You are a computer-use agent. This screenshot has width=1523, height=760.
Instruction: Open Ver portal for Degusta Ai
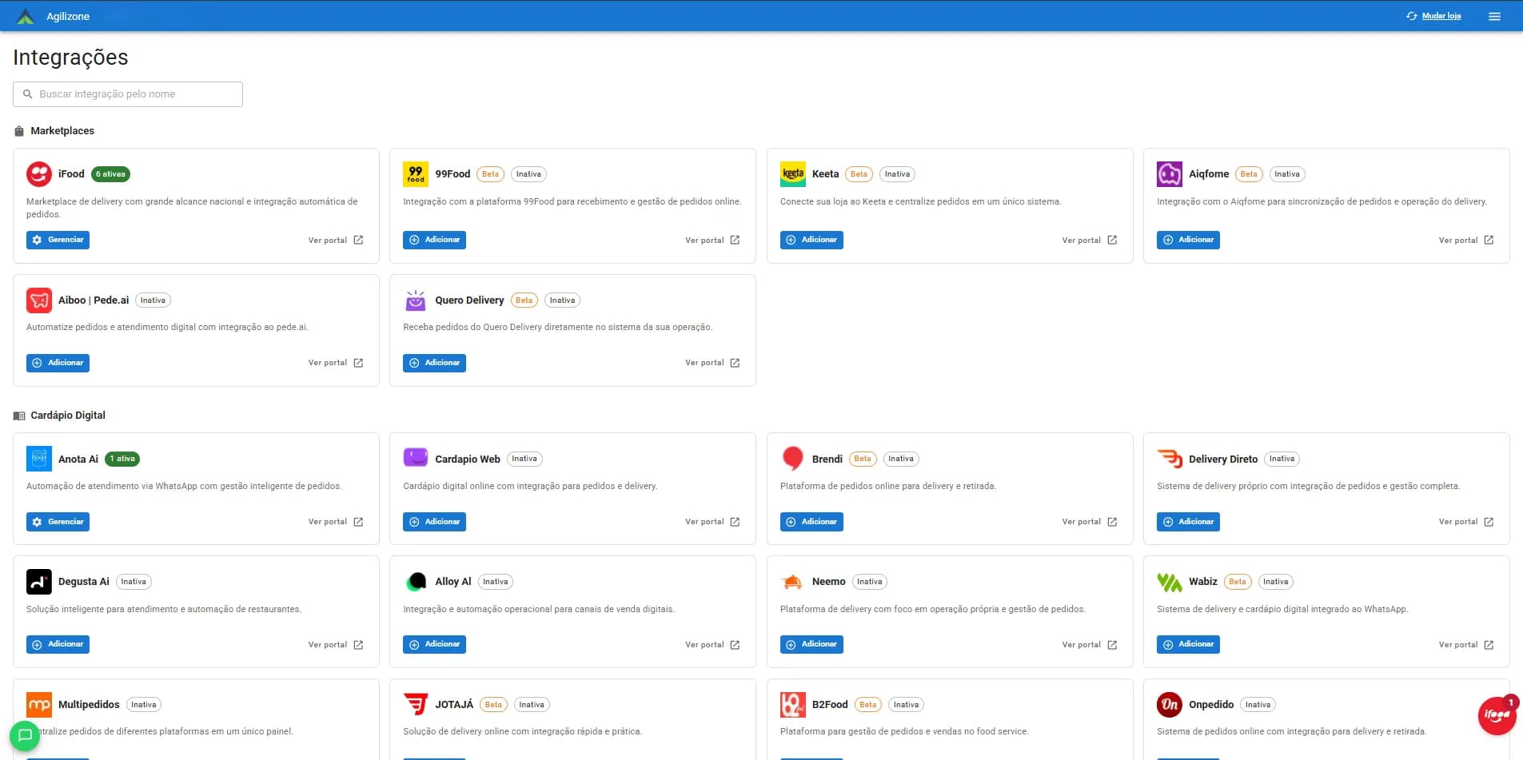coord(336,645)
